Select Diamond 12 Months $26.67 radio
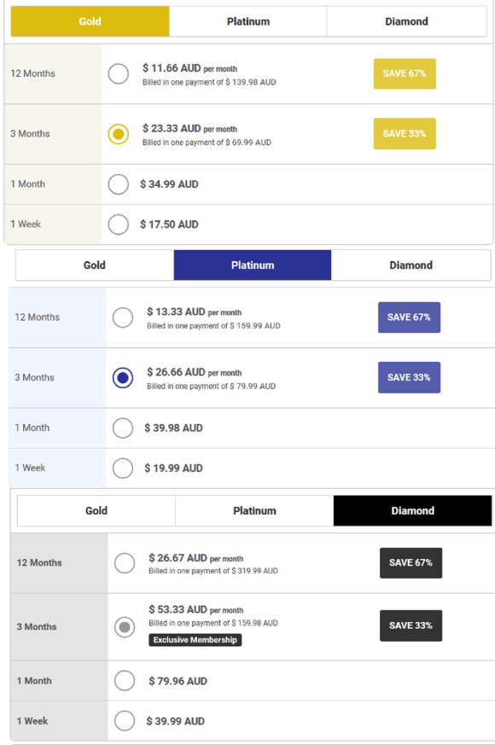The height and width of the screenshot is (745, 495). [125, 563]
